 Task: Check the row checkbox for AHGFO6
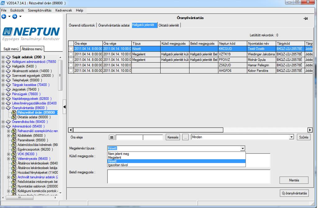(x=71, y=70)
